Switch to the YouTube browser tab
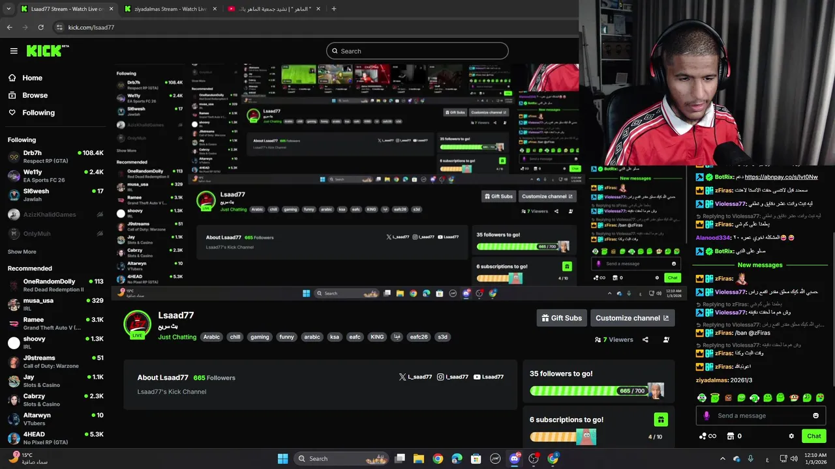 click(x=275, y=9)
